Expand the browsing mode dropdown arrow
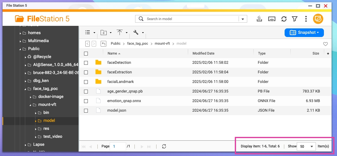Viewport: 337px width, 156px height. pyautogui.click(x=94, y=33)
